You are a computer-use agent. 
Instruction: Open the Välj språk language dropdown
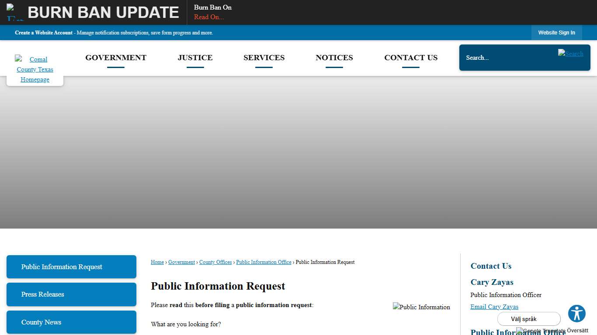(x=528, y=319)
